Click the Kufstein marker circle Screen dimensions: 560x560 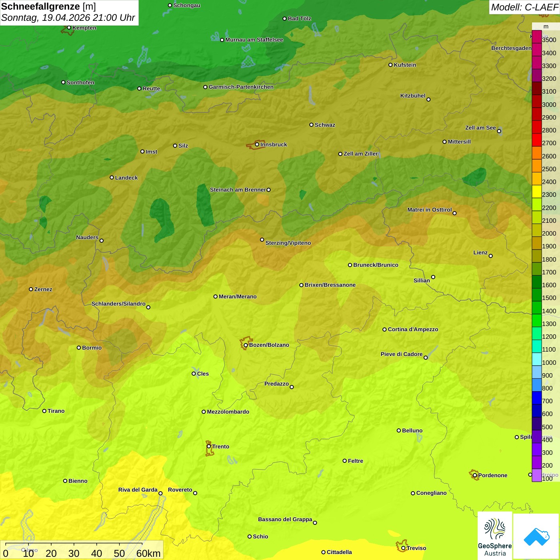(390, 65)
